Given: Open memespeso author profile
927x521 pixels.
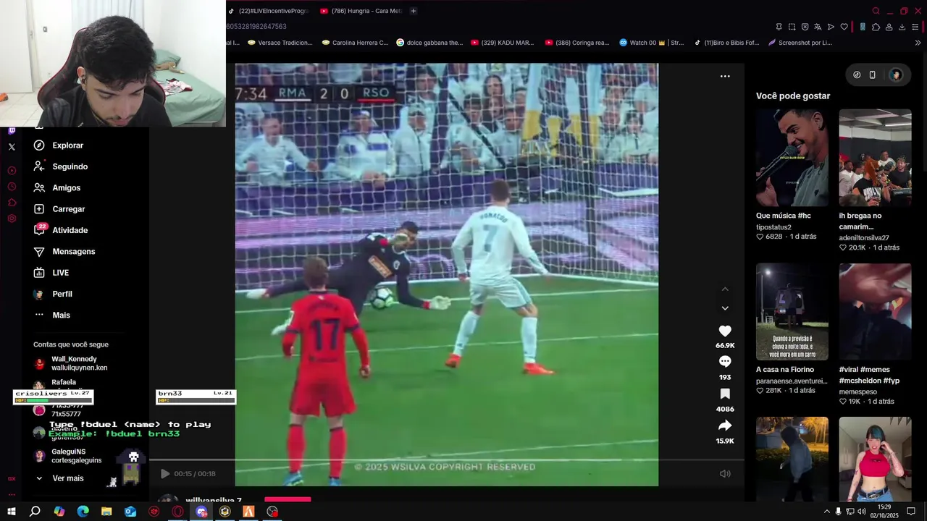Looking at the screenshot, I should tap(858, 392).
